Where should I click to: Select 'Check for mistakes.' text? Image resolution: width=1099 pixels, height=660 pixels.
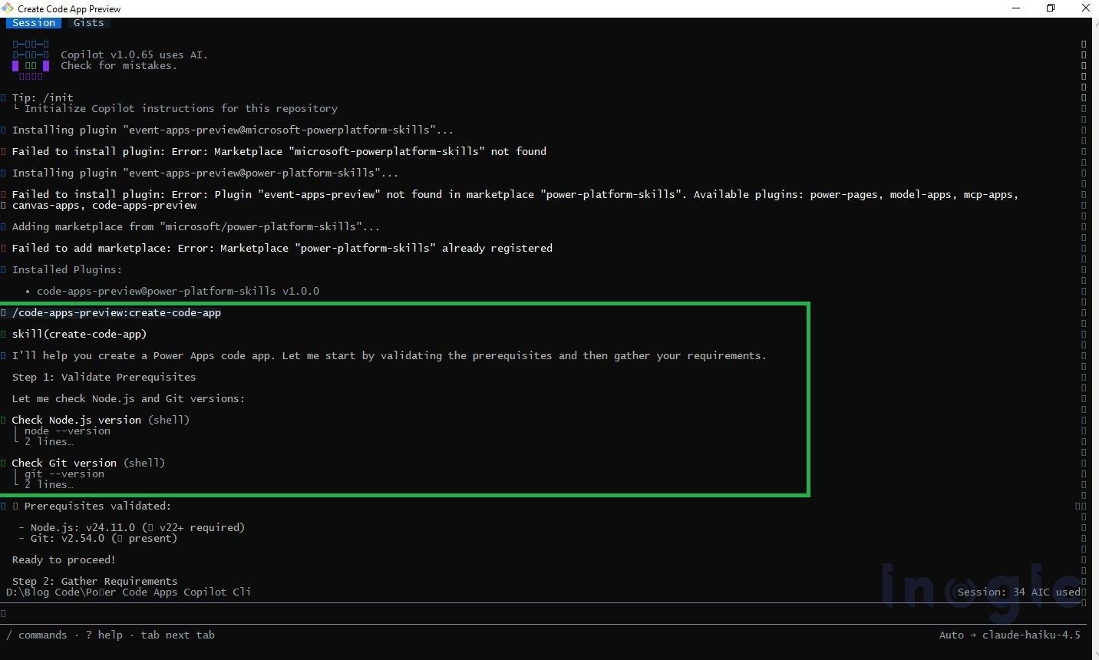pyautogui.click(x=119, y=65)
